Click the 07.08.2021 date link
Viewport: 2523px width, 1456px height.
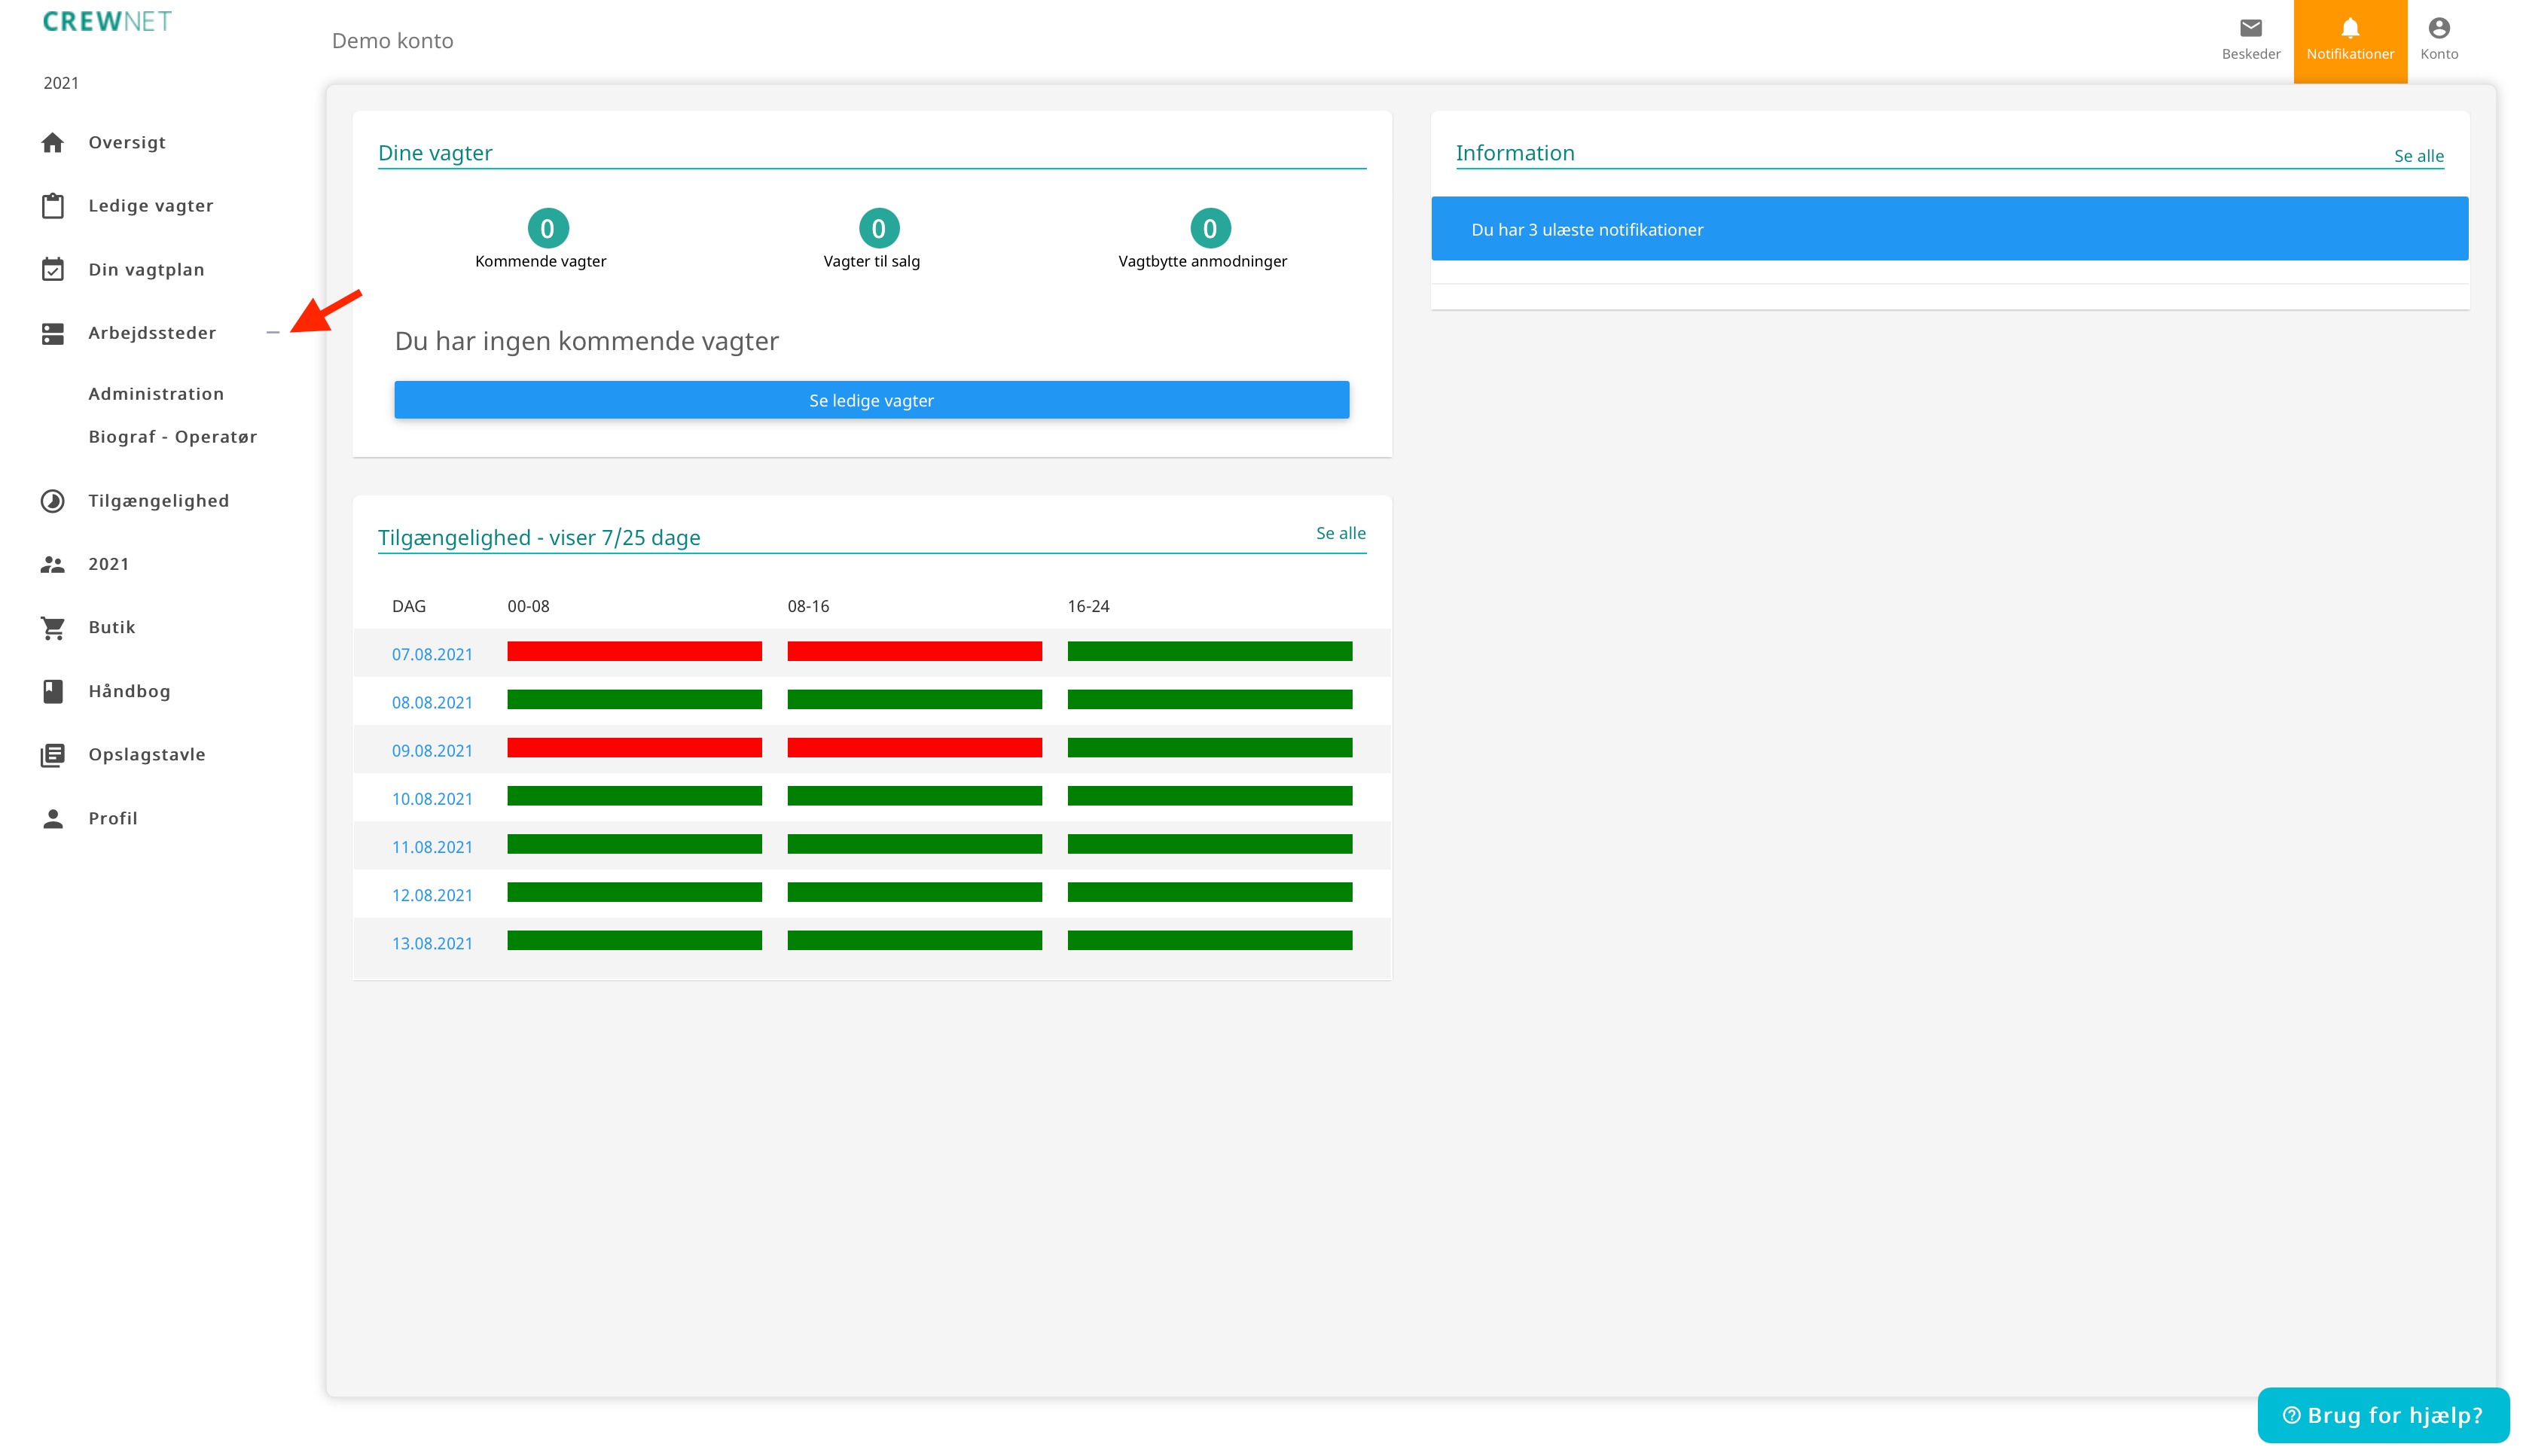tap(432, 654)
